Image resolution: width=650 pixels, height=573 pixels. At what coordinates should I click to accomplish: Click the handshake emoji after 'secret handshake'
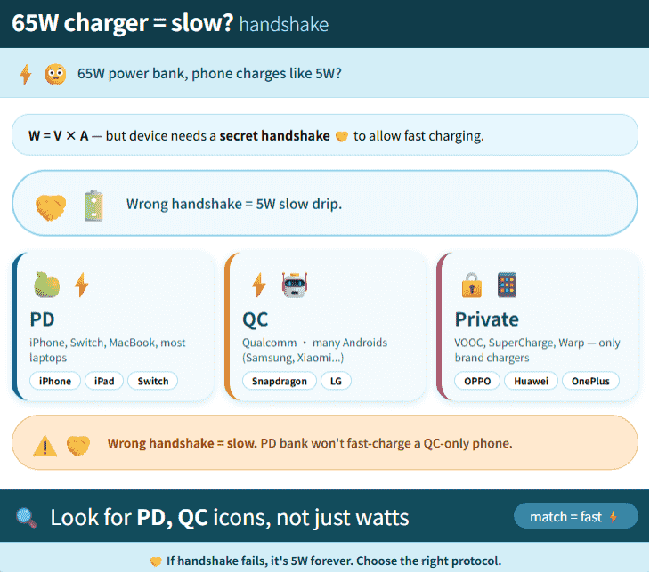342,136
